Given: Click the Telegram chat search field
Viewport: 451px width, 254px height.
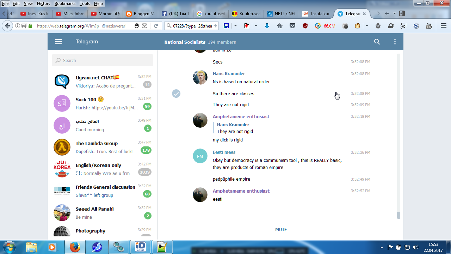Looking at the screenshot, I should click(103, 60).
